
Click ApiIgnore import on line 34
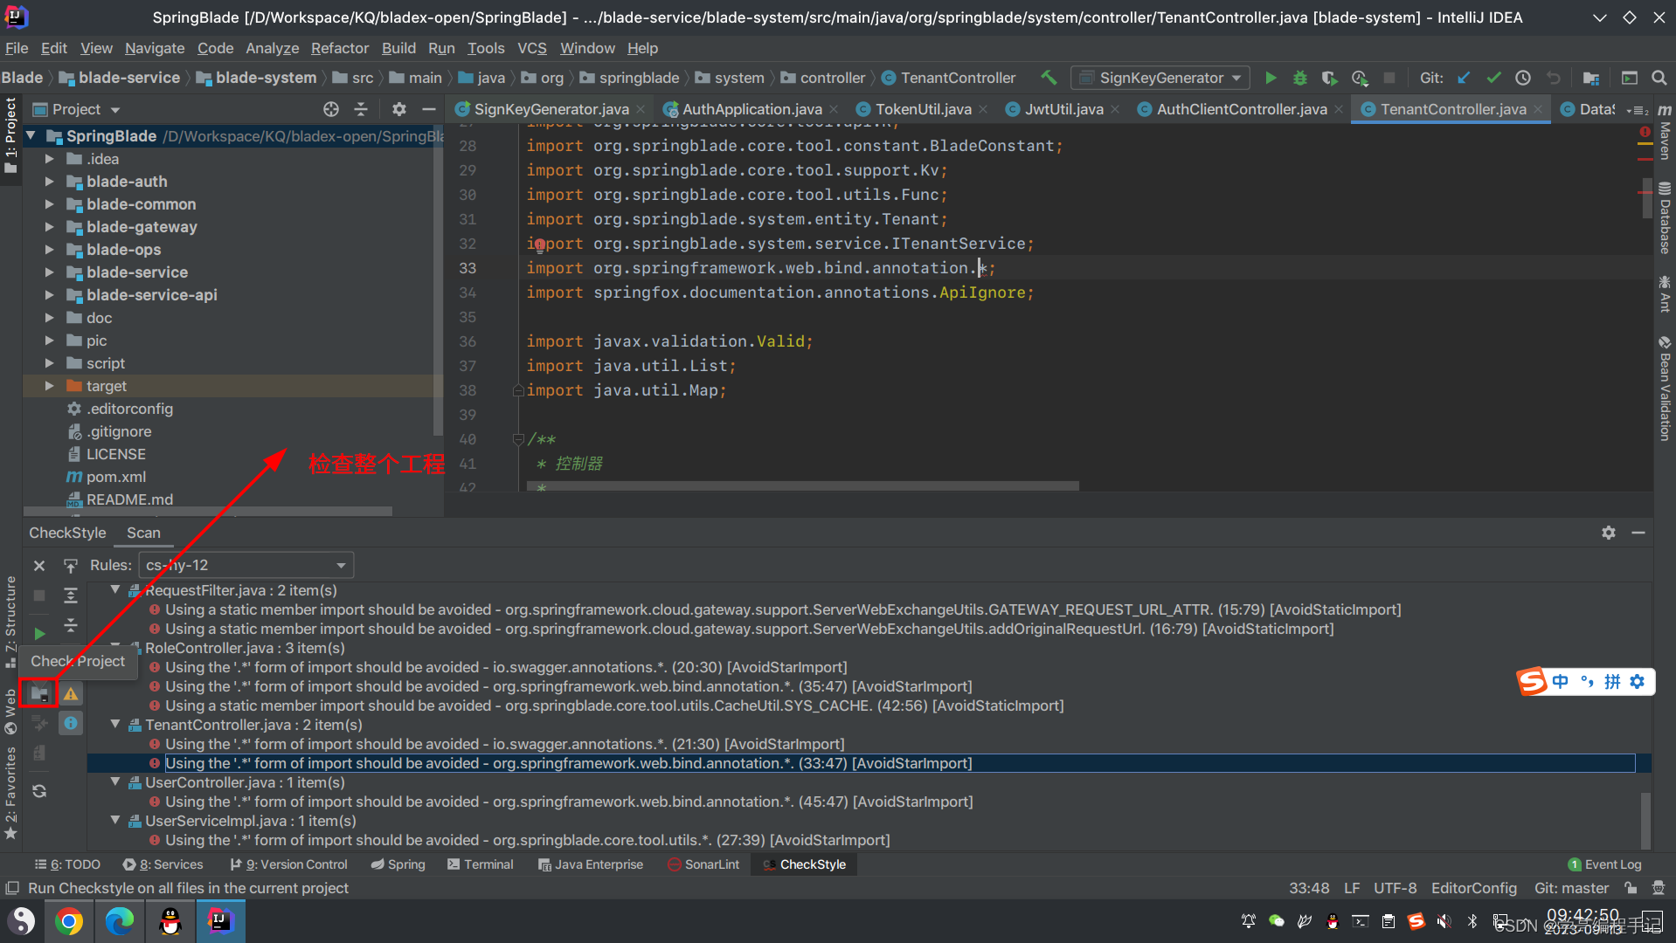[x=982, y=293]
